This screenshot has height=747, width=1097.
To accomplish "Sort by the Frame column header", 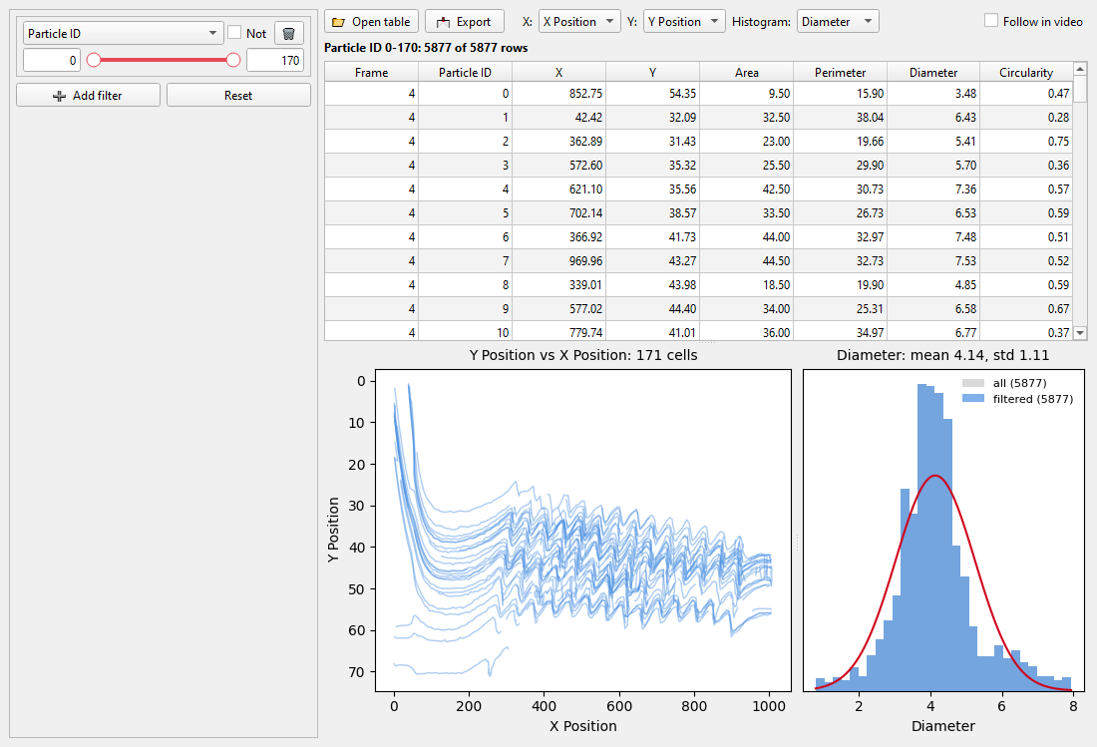I will pyautogui.click(x=372, y=72).
